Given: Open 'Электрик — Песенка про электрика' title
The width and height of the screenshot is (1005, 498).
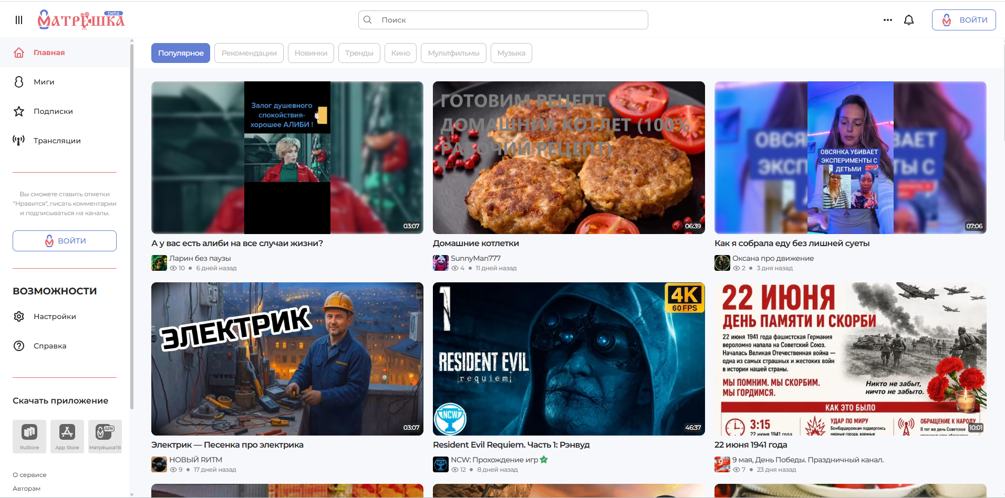Looking at the screenshot, I should 227,445.
